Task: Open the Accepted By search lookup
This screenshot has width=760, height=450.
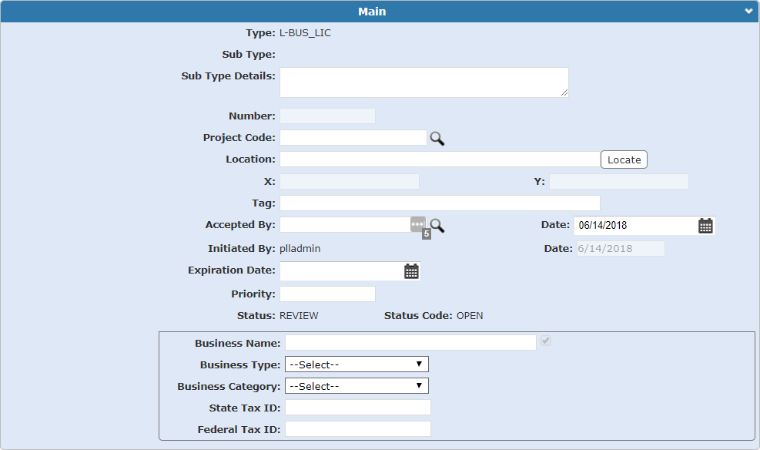Action: [x=436, y=224]
